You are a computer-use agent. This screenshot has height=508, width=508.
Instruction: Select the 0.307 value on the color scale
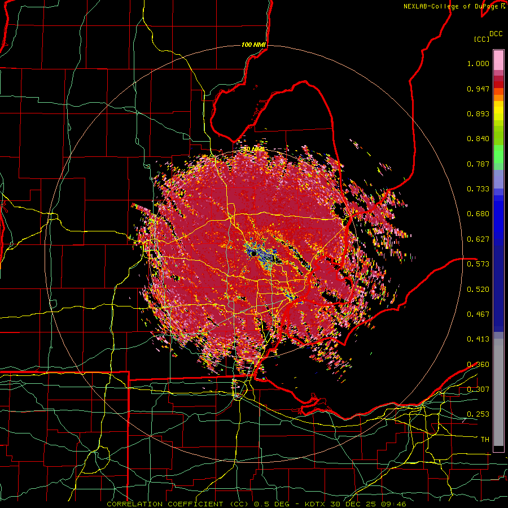[478, 389]
